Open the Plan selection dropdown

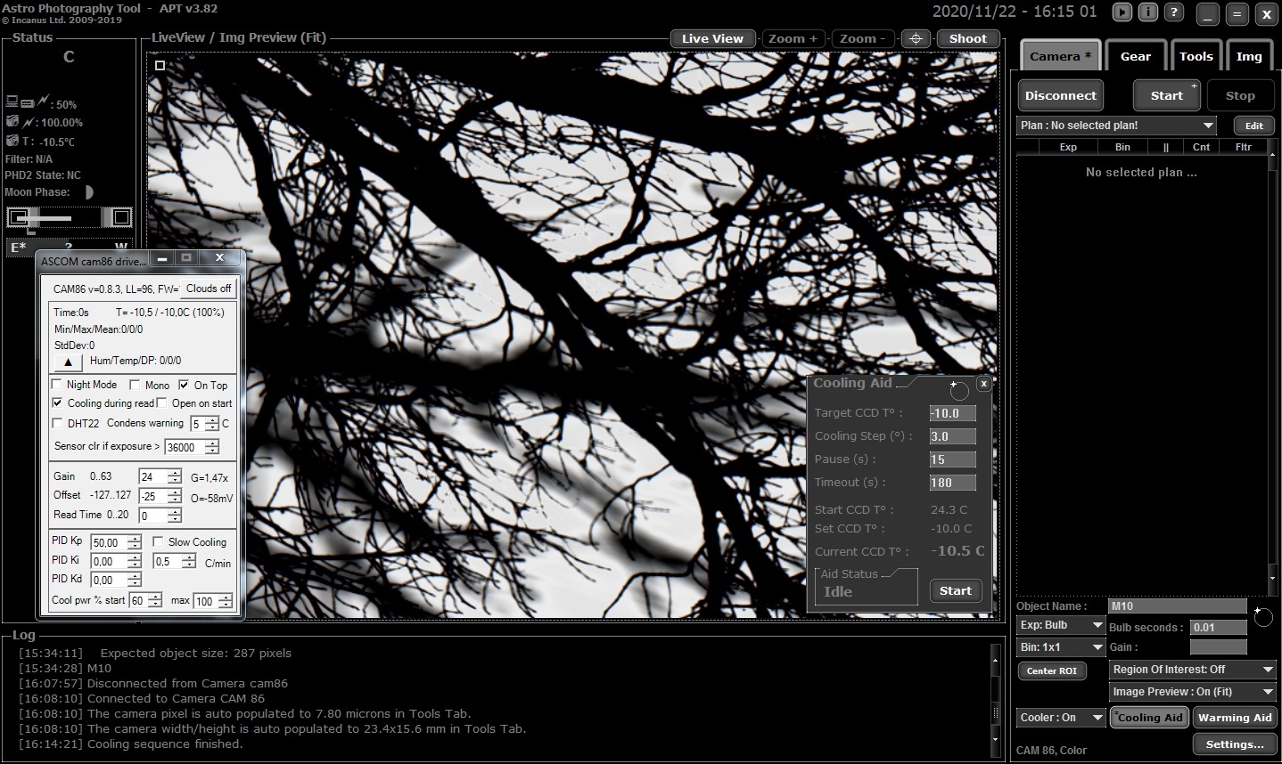tap(1118, 126)
